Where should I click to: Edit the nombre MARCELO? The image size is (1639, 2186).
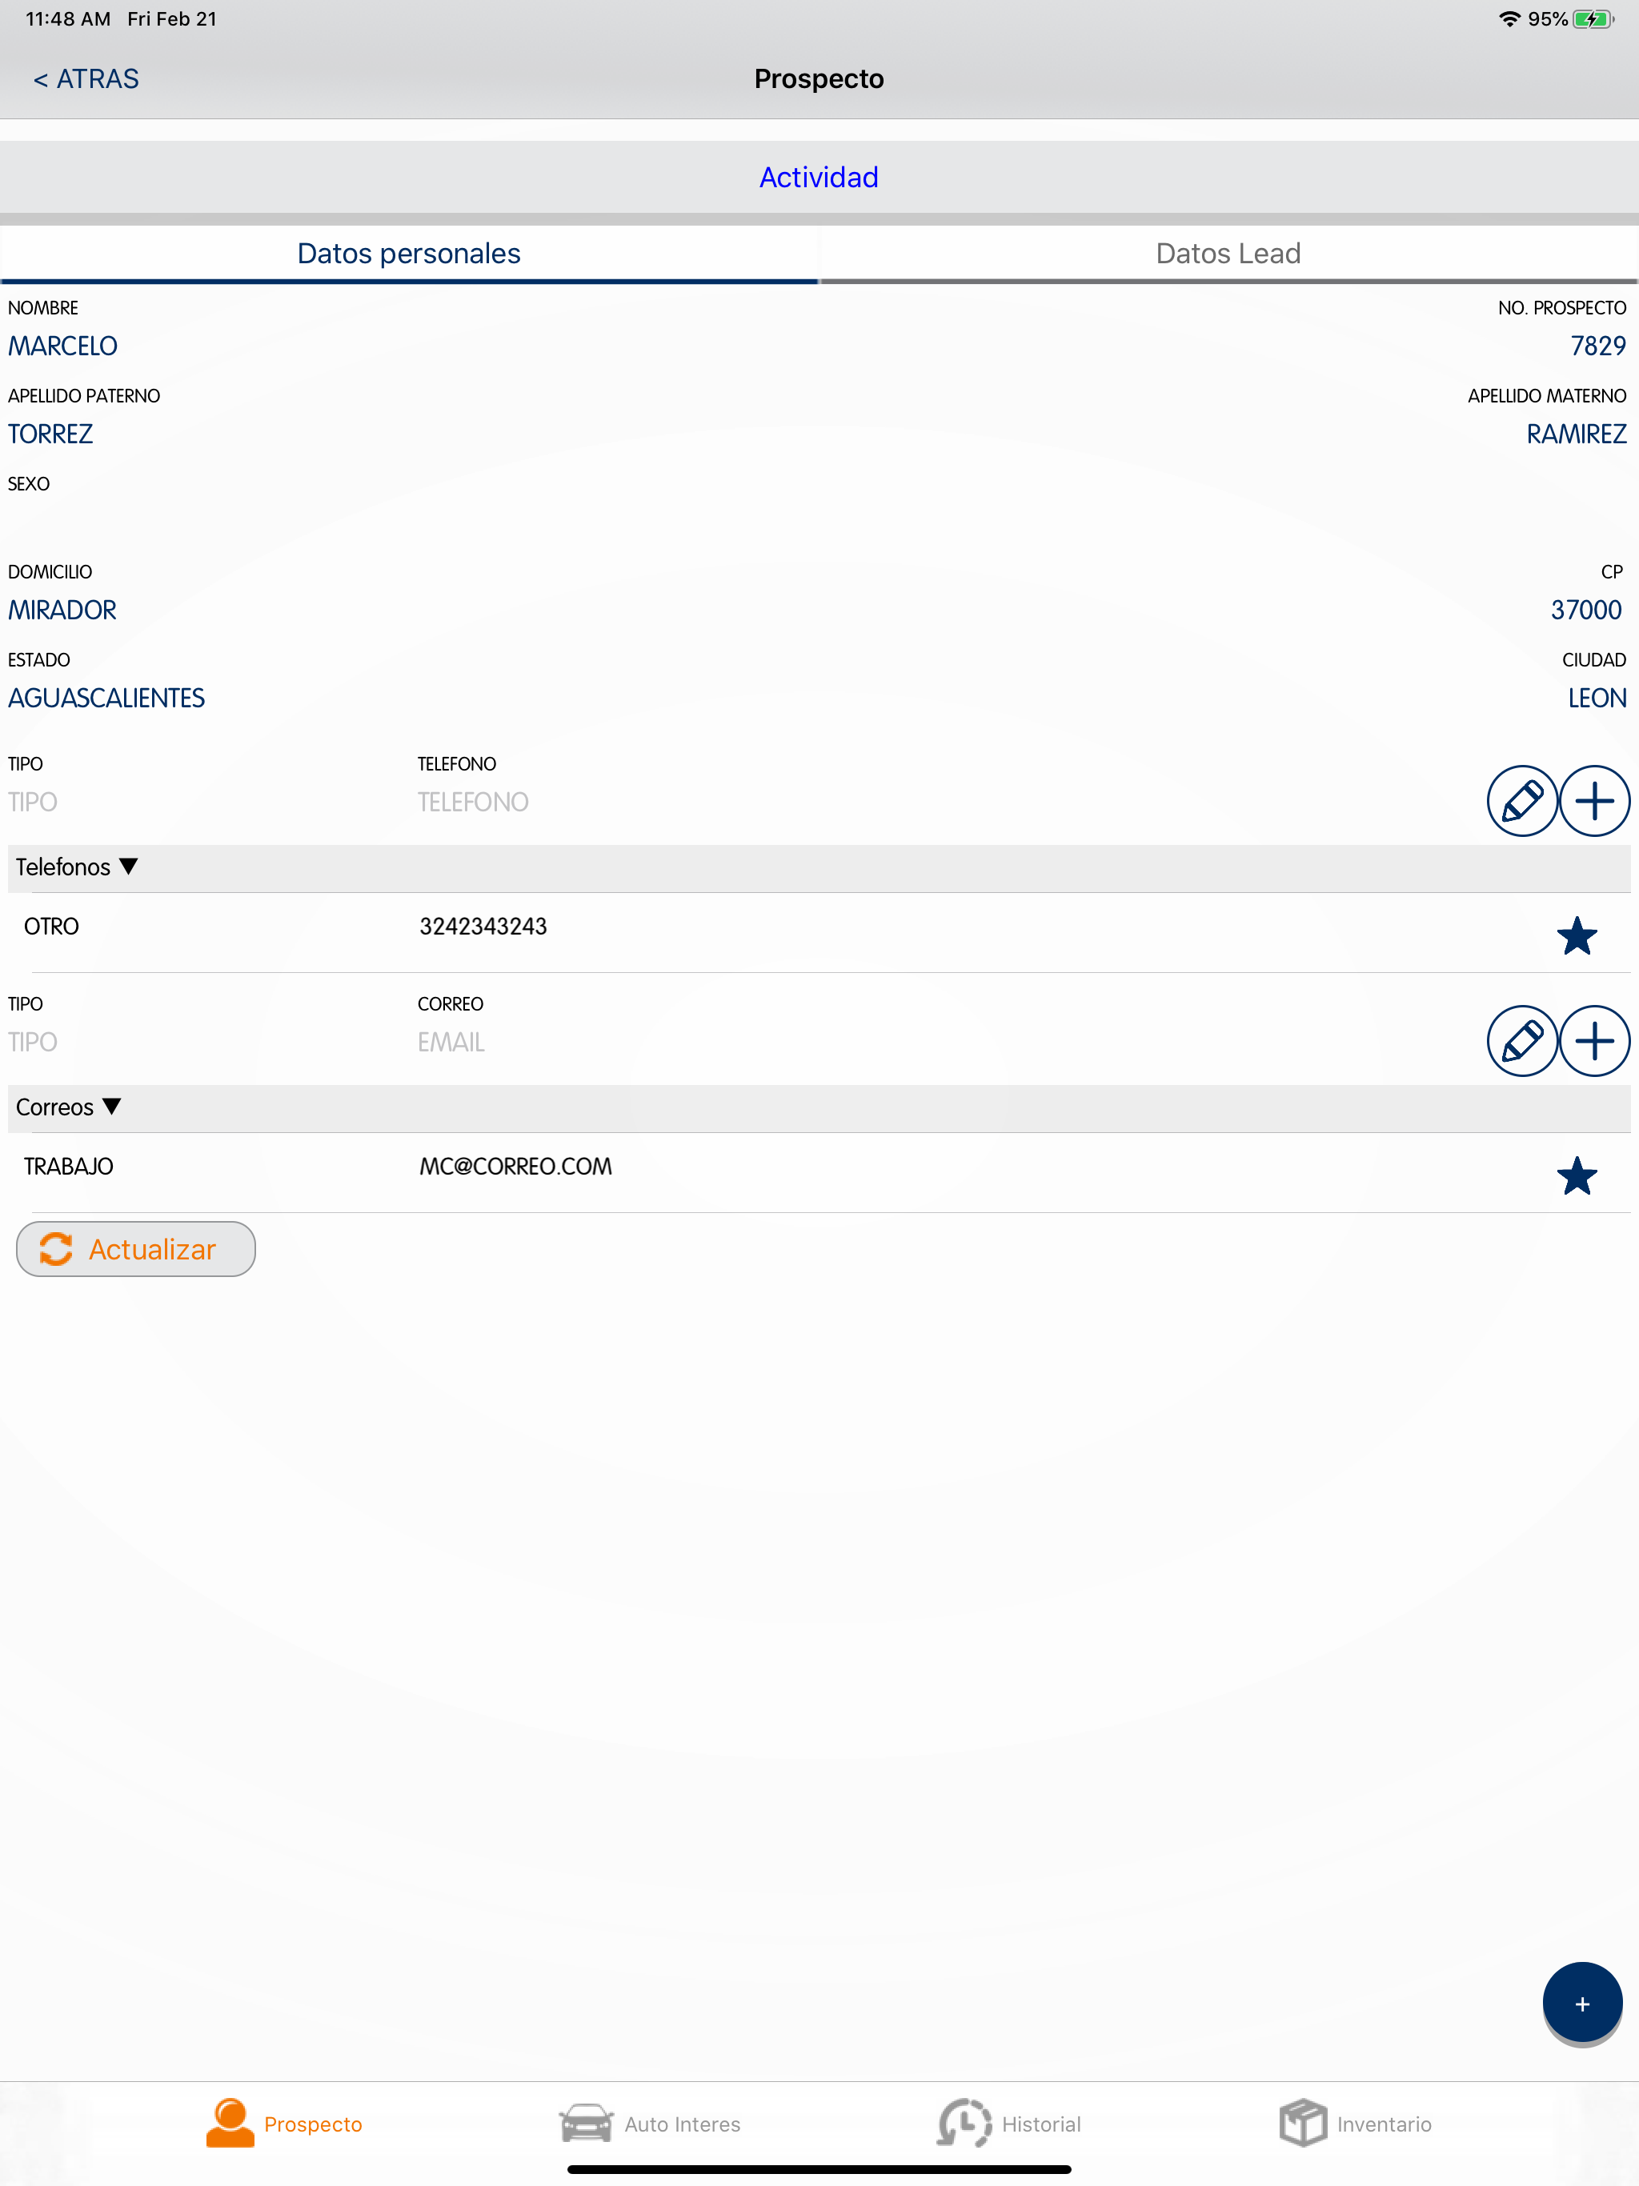(63, 346)
